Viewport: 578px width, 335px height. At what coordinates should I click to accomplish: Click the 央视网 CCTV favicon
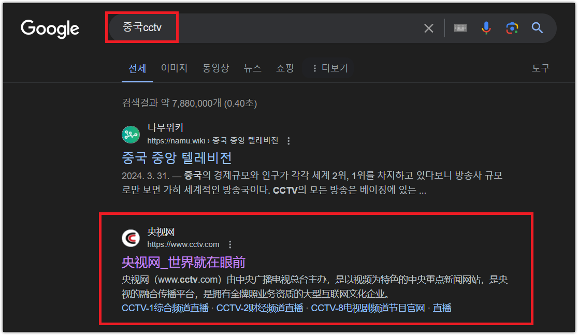[x=131, y=238]
